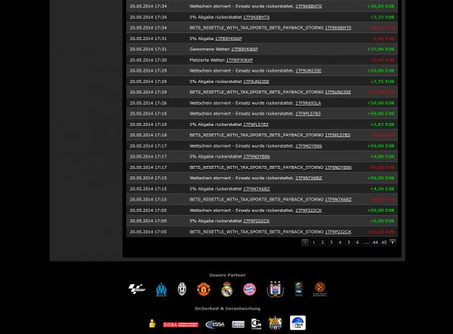Screen dimensions: 453x334
Task: Open the Olympique Marseille partner logo
Action: click(x=160, y=290)
